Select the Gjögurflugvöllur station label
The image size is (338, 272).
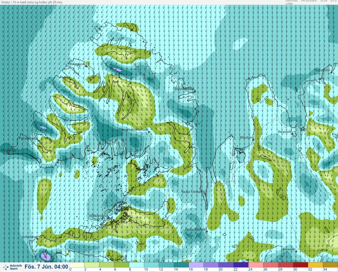click(184, 89)
